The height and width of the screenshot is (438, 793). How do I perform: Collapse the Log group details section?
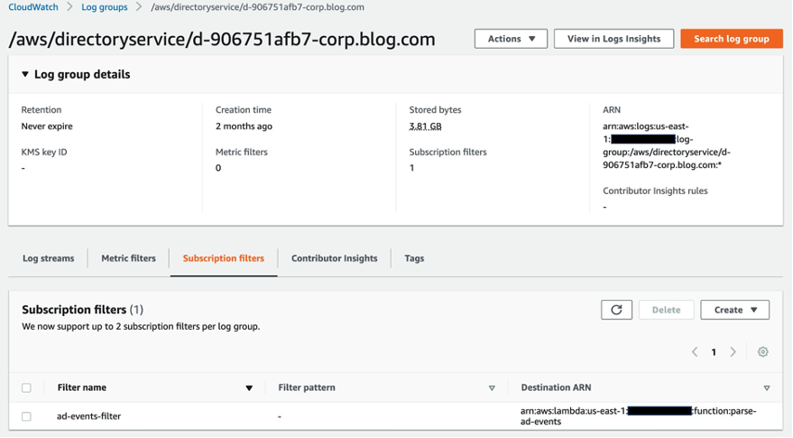[25, 75]
